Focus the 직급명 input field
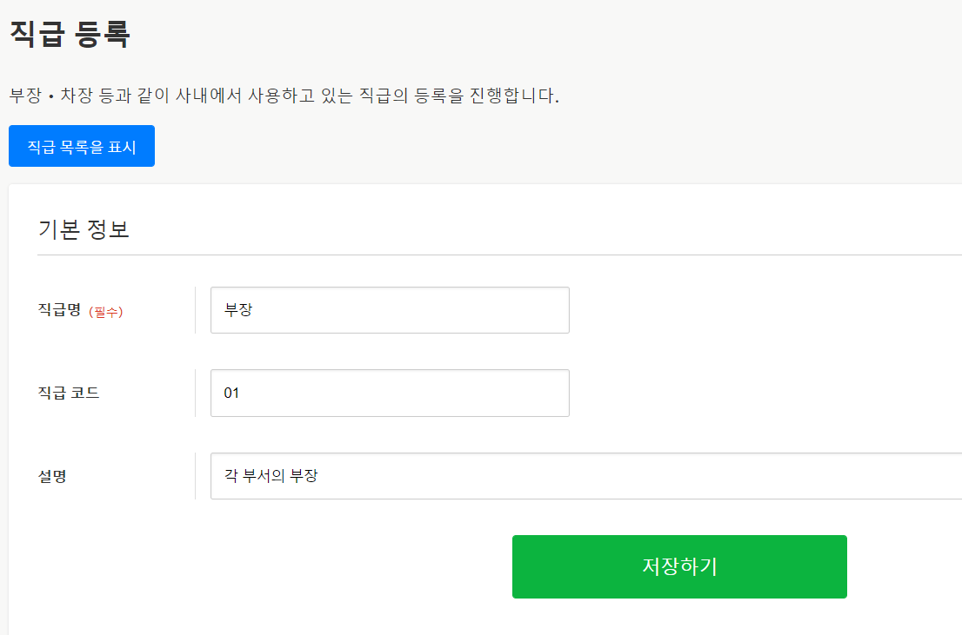 click(x=390, y=310)
